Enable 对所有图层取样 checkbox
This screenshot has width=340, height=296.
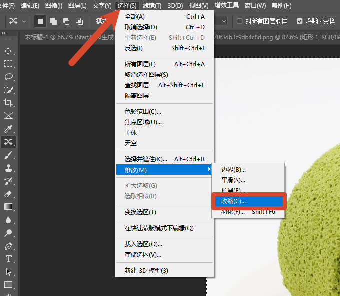click(x=240, y=21)
